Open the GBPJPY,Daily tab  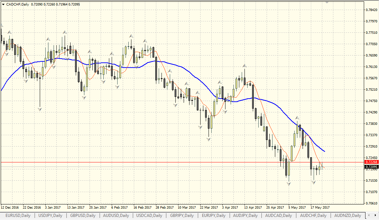(x=182, y=216)
